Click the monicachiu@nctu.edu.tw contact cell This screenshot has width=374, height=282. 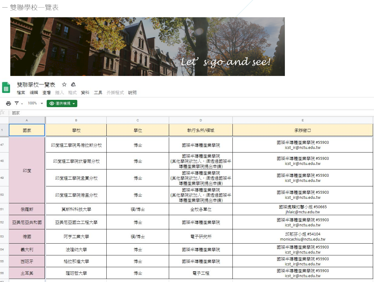pos(303,236)
